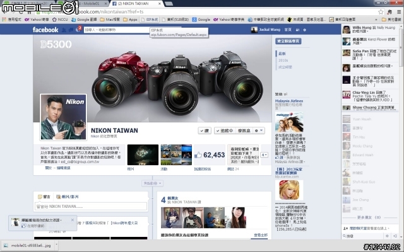The width and height of the screenshot is (404, 252).
Task: Open the friend requests icon beside the facebook logo
Action: 64,30
